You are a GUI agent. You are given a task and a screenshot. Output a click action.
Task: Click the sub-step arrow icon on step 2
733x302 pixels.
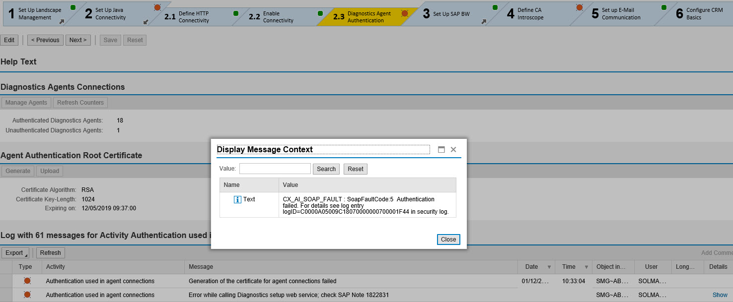point(146,21)
